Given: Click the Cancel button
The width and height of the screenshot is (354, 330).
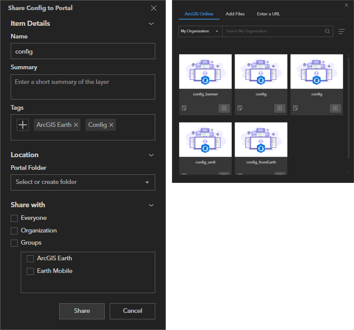Looking at the screenshot, I should point(132,311).
